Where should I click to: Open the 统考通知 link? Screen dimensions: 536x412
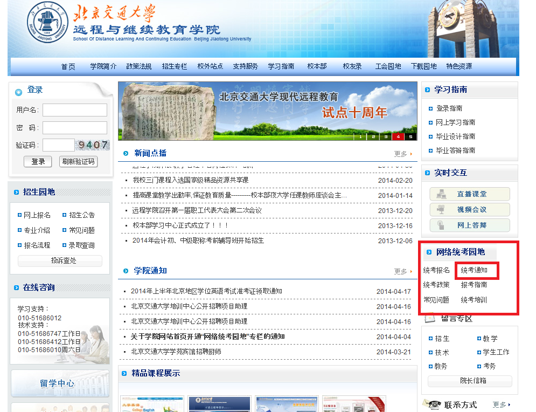475,270
